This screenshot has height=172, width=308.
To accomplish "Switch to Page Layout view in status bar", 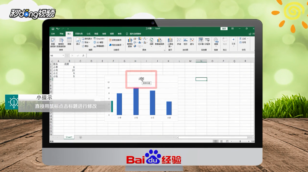I will (x=222, y=141).
